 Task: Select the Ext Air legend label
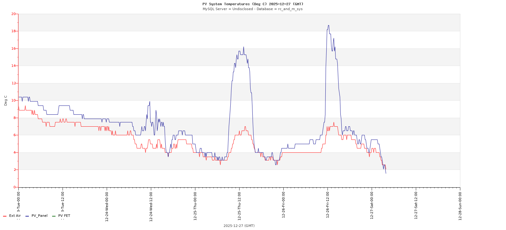[x=15, y=216]
